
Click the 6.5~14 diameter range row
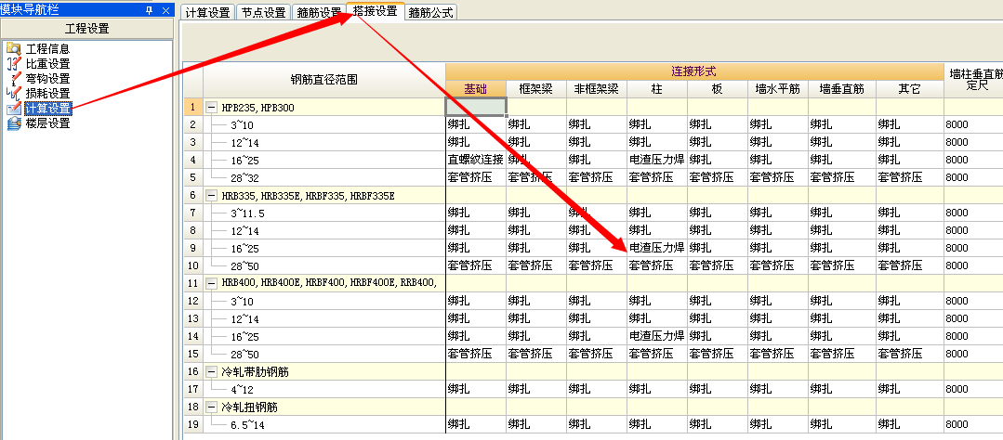click(324, 424)
